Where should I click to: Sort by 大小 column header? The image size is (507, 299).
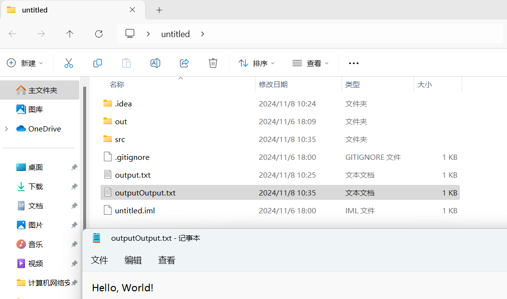[x=425, y=84]
